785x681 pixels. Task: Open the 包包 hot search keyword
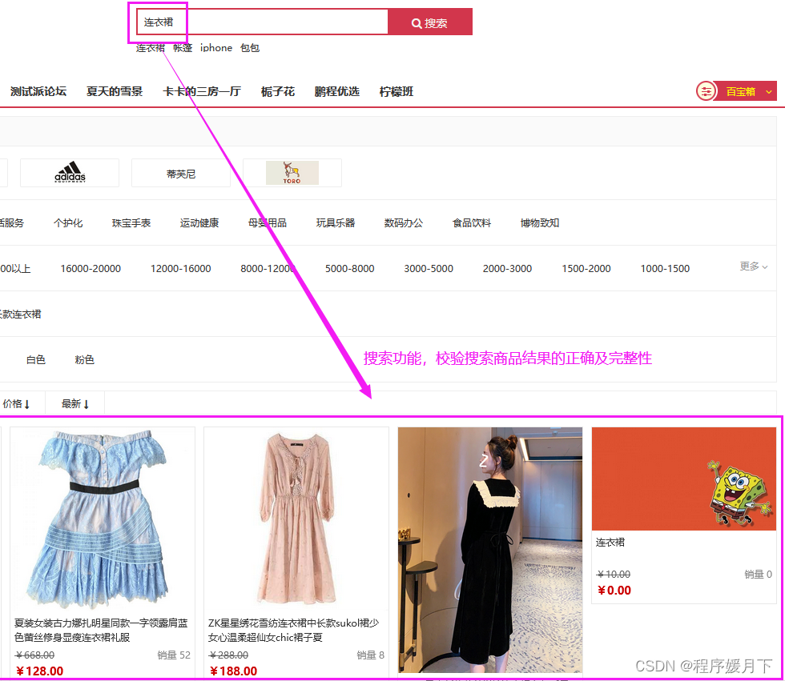pos(250,48)
